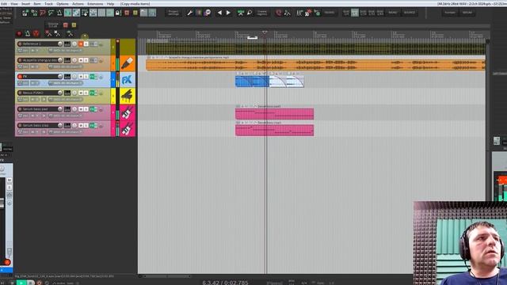Select the pink Serum bass pad MIDI item
Viewport: 507px width, 285px height.
click(x=275, y=114)
